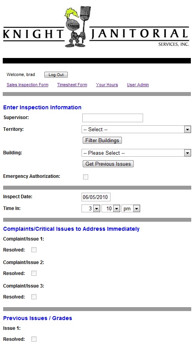Check Resolved for Complaint/Issue 3

pos(34,297)
